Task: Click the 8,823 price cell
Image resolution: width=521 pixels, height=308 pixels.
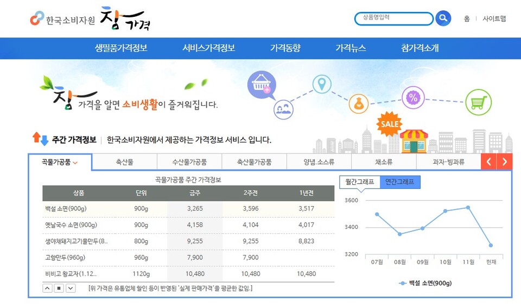Action: (306, 241)
